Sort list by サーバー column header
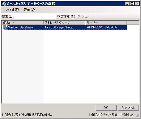 106,23
